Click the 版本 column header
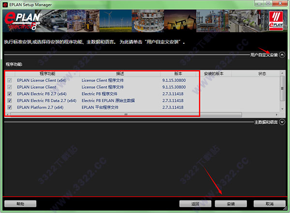 (178, 74)
